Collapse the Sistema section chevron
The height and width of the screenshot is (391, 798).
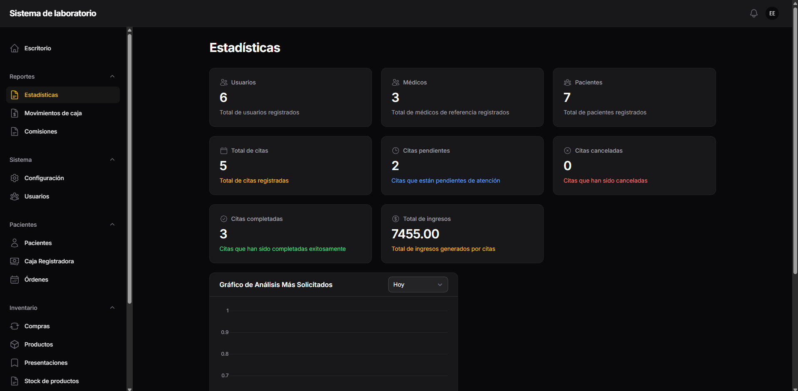click(112, 160)
